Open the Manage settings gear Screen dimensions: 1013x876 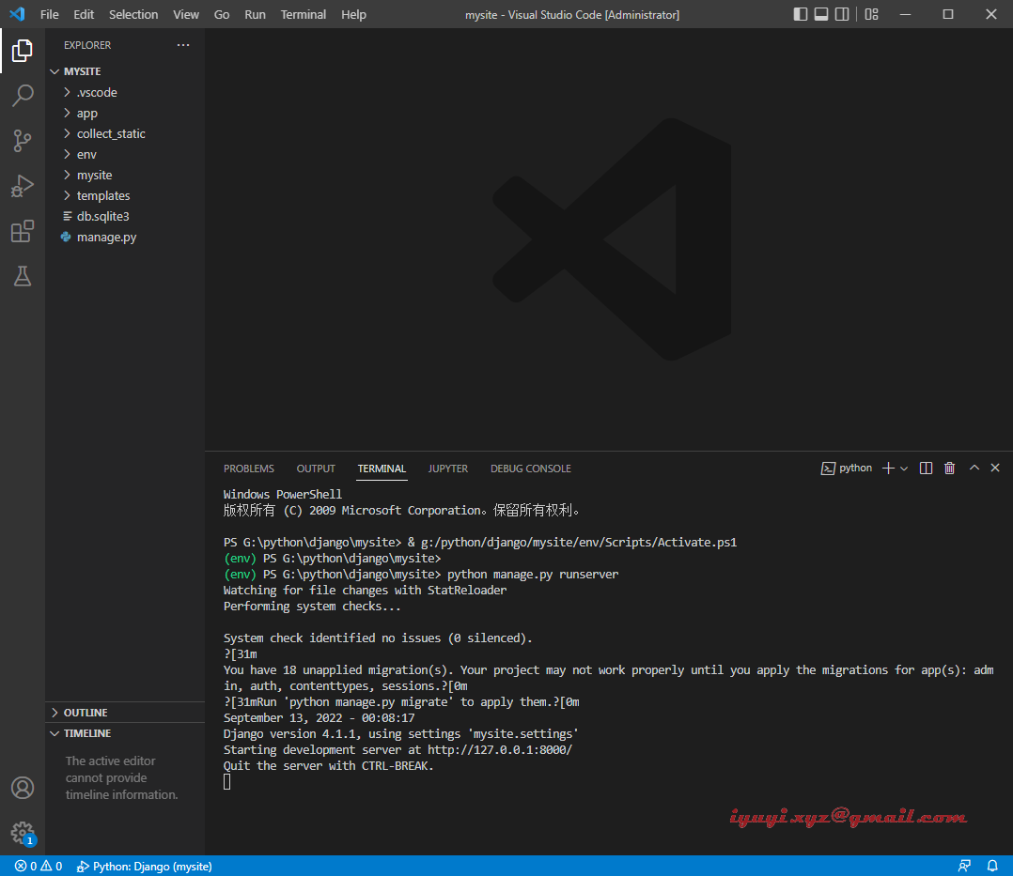[x=23, y=833]
